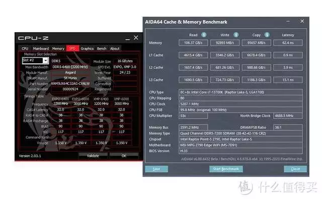
Task: Open the Mainboard tab
Action: 41,48
